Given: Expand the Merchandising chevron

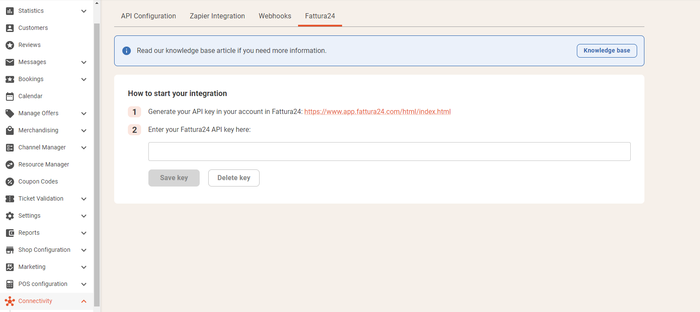Looking at the screenshot, I should point(84,131).
